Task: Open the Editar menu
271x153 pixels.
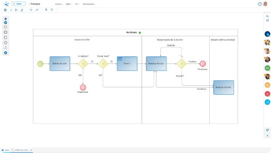Action: click(x=69, y=4)
